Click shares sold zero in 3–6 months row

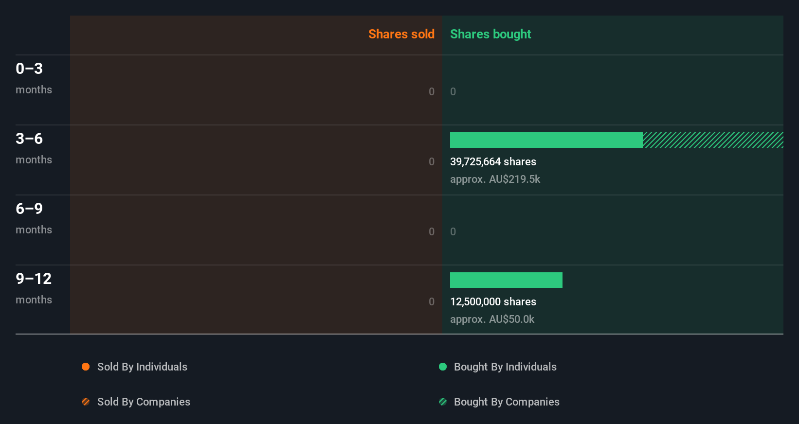coord(432,161)
